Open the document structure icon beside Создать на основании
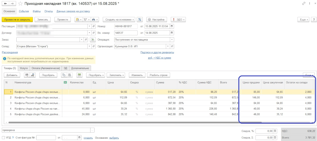This screenshot has width=317, height=141. (x=140, y=20)
